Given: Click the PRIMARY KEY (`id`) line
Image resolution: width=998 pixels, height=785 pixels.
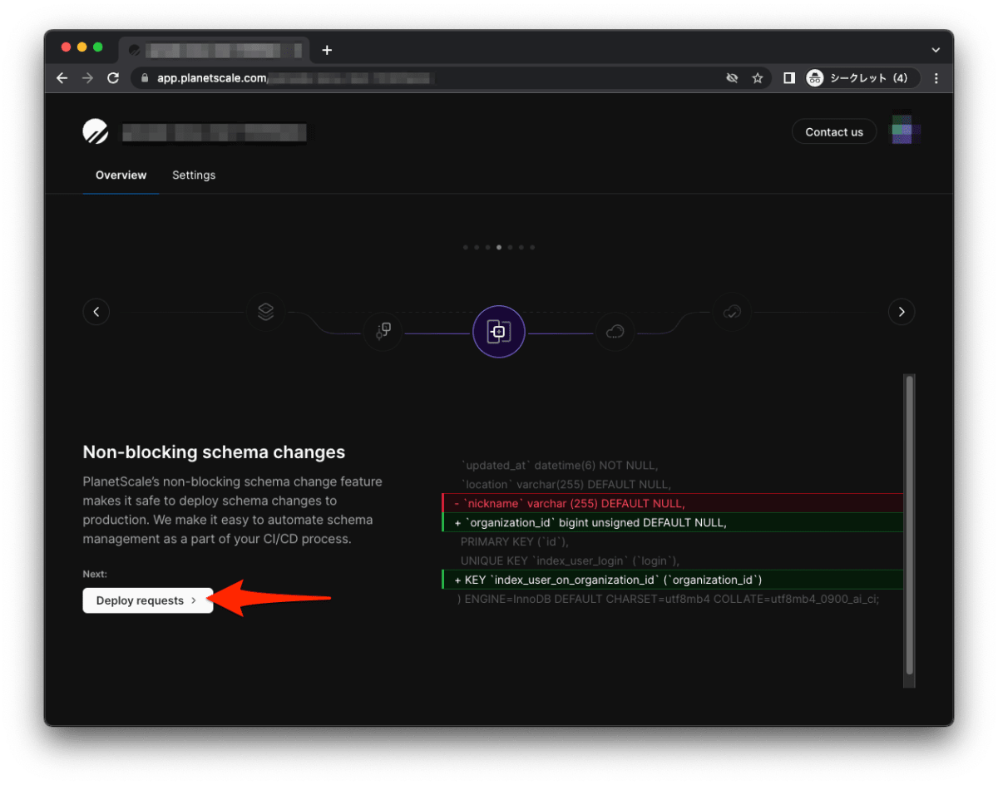Looking at the screenshot, I should pos(514,541).
